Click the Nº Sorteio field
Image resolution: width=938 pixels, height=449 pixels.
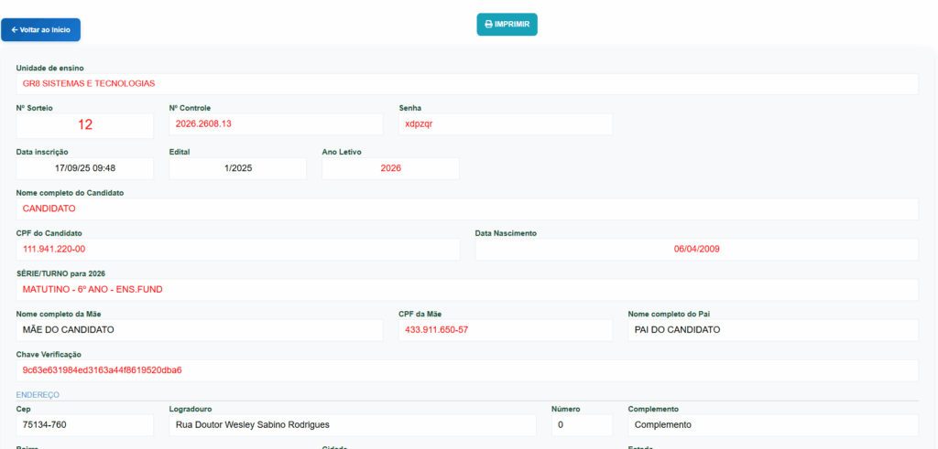coord(85,125)
